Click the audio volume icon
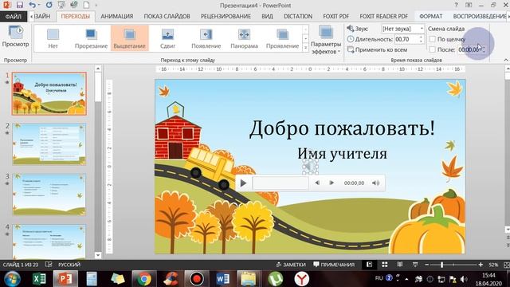This screenshot has width=510, height=287. click(375, 183)
